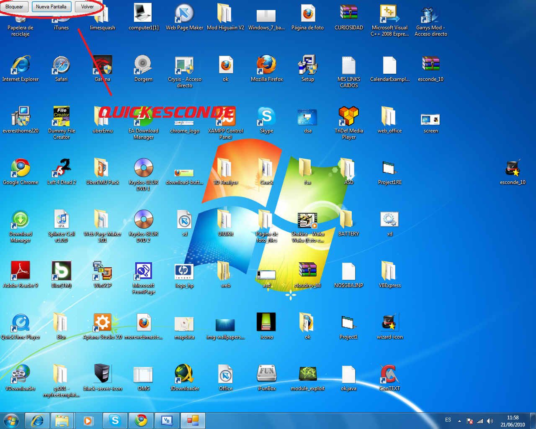The image size is (536, 429).
Task: Launch Internet Explorer from the taskbar
Action: [37, 421]
